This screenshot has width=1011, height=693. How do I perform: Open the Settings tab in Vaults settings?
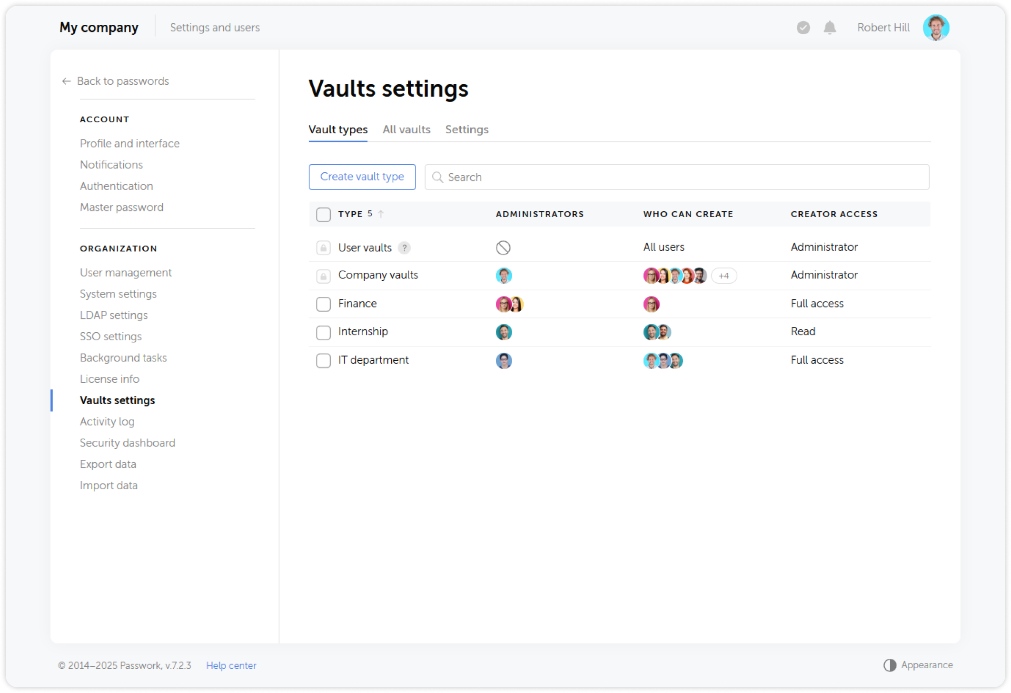coord(466,129)
